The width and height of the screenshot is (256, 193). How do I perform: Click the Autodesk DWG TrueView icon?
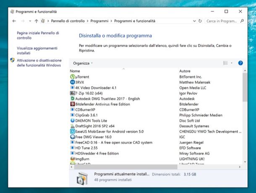[x=73, y=99]
